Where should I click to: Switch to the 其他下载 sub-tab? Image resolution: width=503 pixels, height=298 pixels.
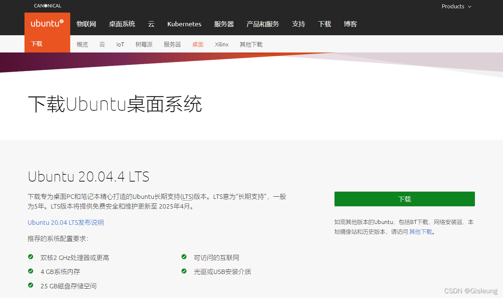pos(251,45)
